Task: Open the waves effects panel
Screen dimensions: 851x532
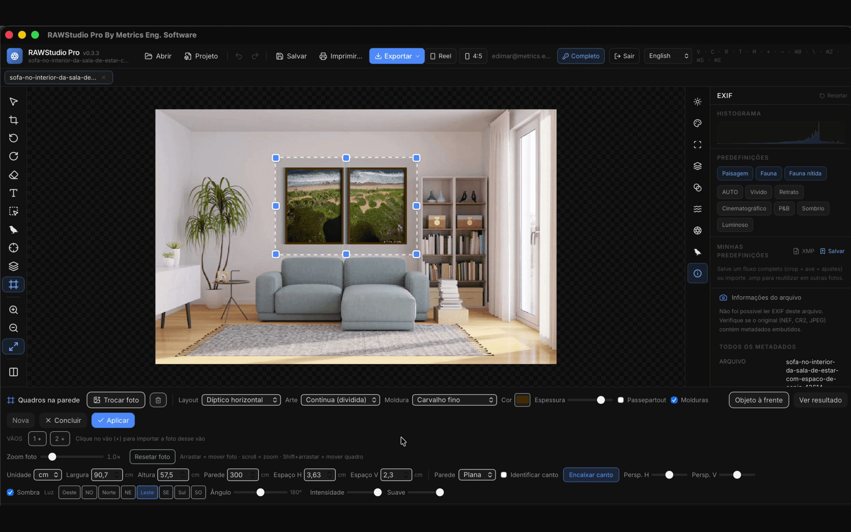Action: click(x=697, y=209)
